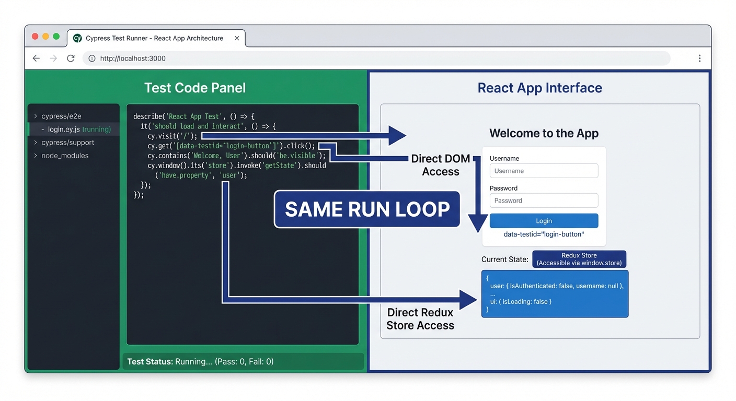Click inside the Username input field
The width and height of the screenshot is (736, 401).
[x=544, y=171]
